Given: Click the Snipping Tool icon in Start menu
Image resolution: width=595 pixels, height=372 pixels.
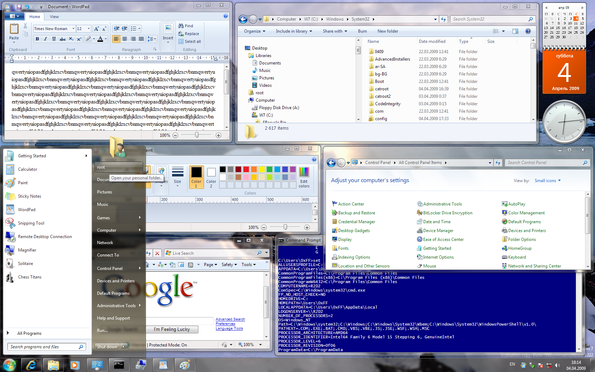Looking at the screenshot, I should [10, 223].
